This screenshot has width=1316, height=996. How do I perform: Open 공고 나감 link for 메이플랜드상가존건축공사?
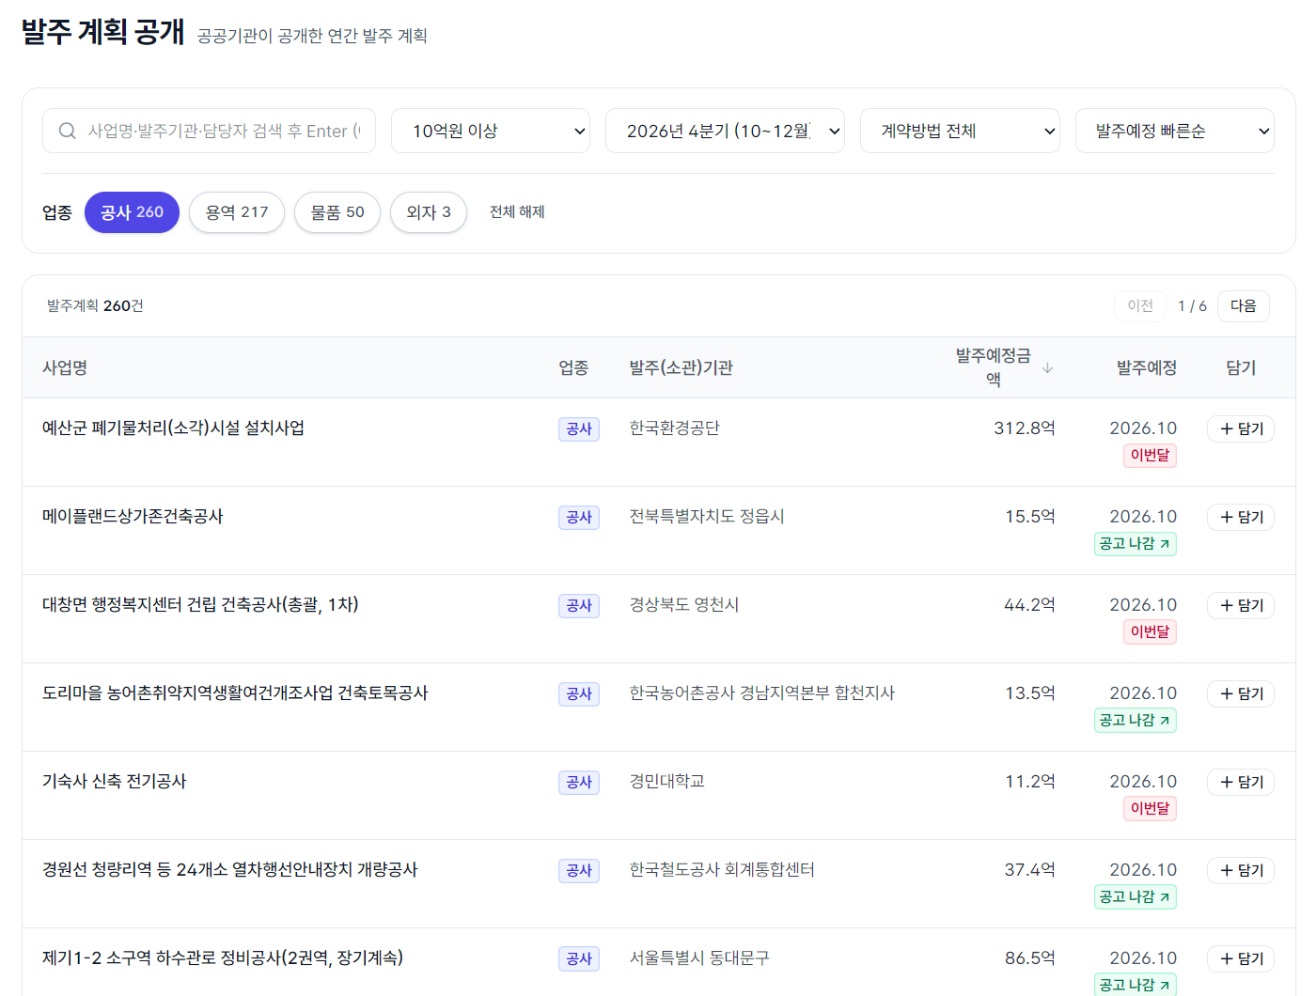coord(1136,544)
